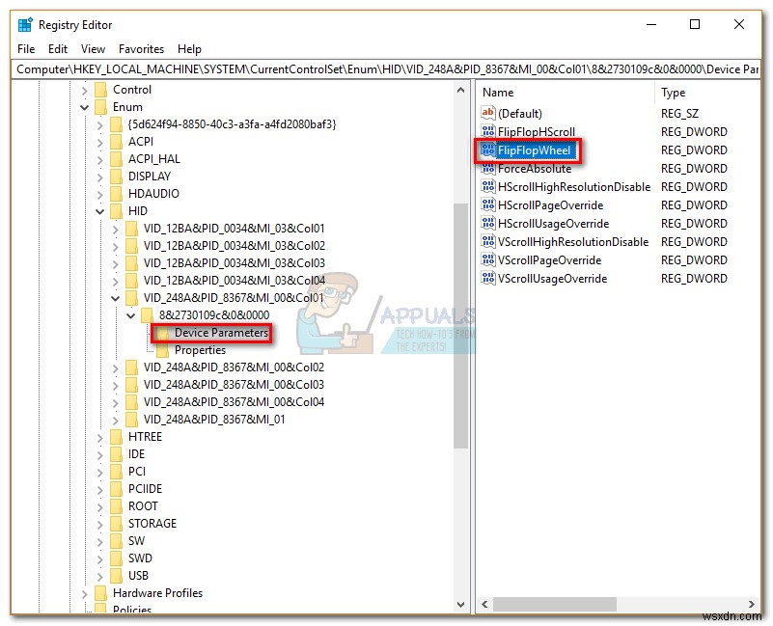The height and width of the screenshot is (626, 773).
Task: Select the {5d624f94-8850-40c3-a3fa-a4fd2080baf3} key
Action: coord(232,124)
